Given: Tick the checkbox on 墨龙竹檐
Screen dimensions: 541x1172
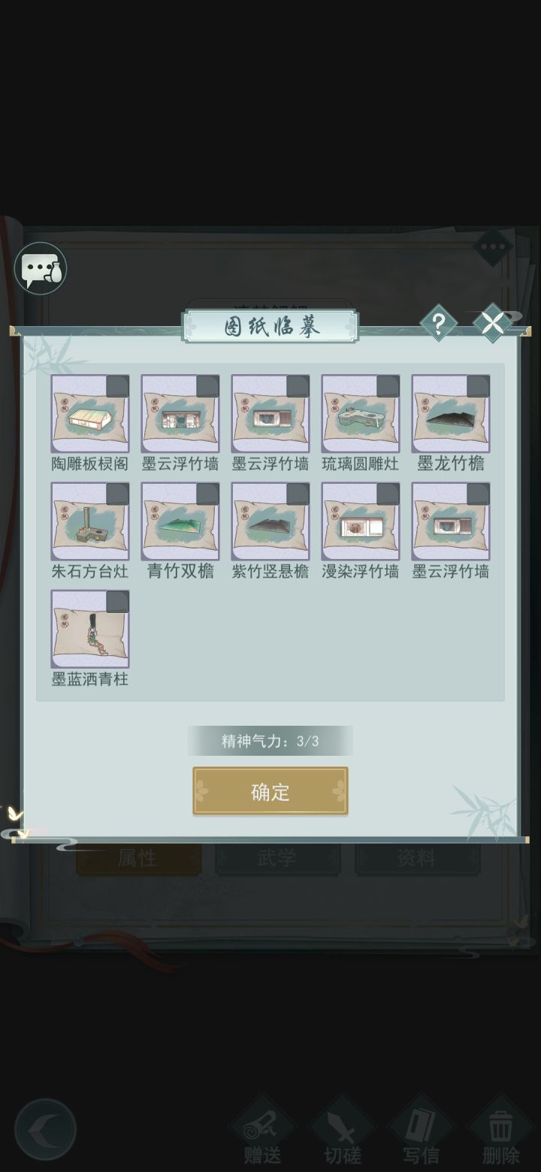Looking at the screenshot, I should click(478, 387).
